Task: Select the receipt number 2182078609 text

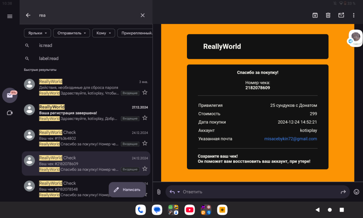Action: coord(257,88)
